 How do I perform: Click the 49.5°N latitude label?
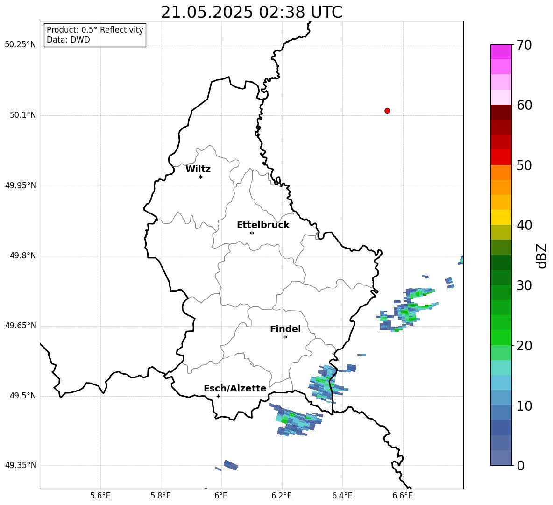click(23, 396)
